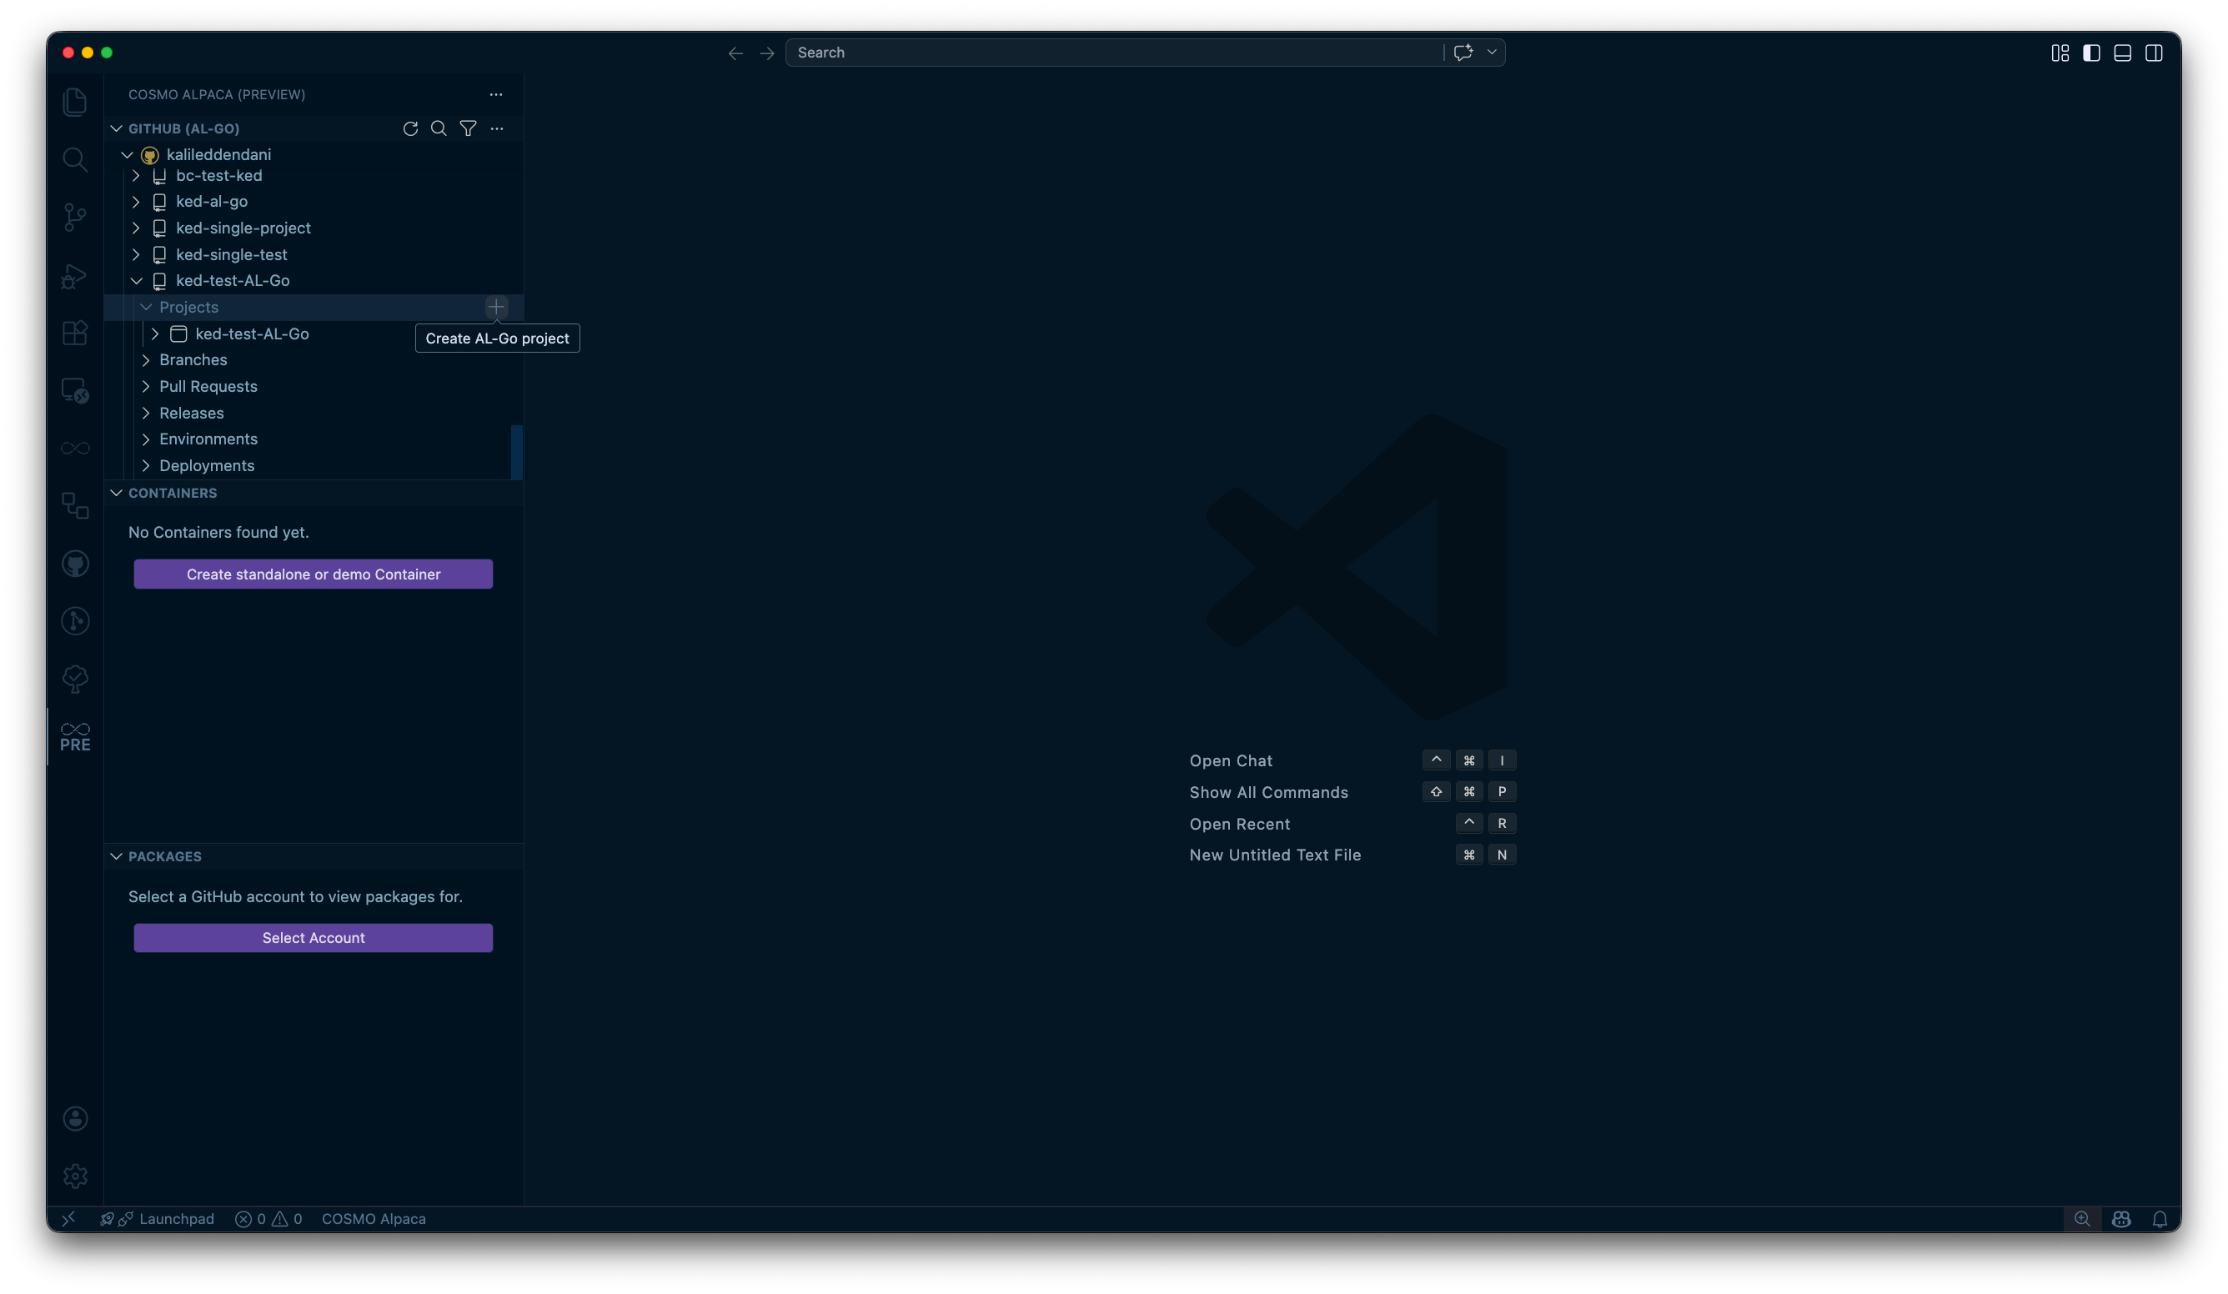The image size is (2228, 1294).
Task: Click 'Show All Commands' on the welcome screen
Action: [1269, 793]
